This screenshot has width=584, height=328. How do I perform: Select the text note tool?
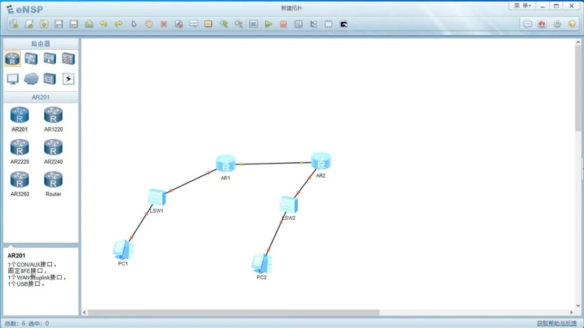point(194,24)
